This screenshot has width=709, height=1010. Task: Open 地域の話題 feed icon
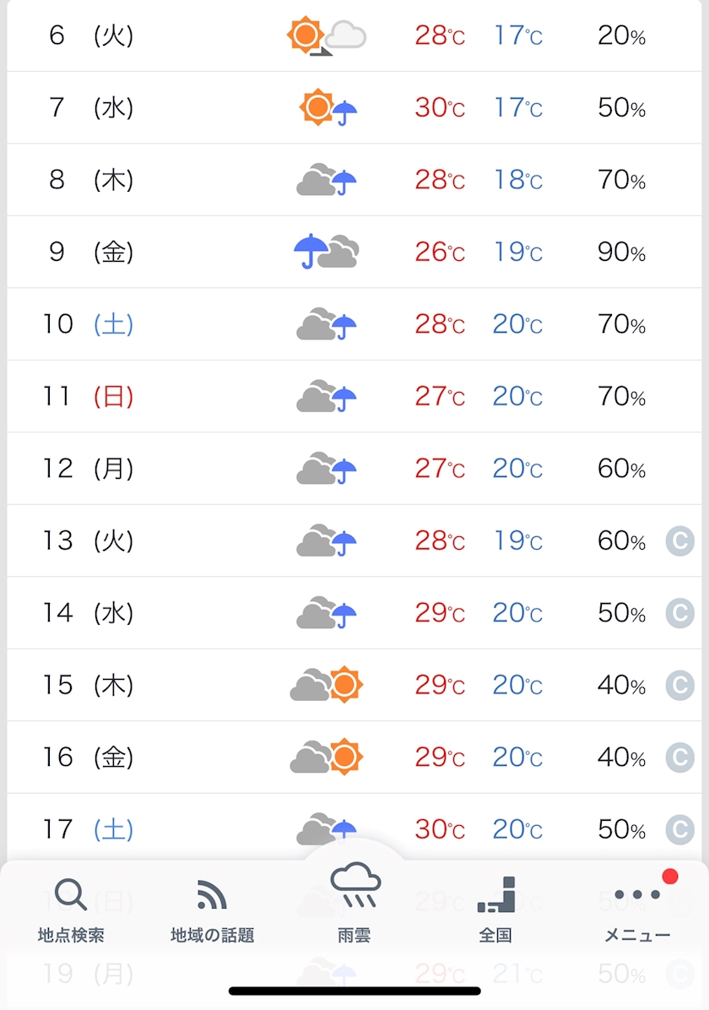tap(212, 895)
